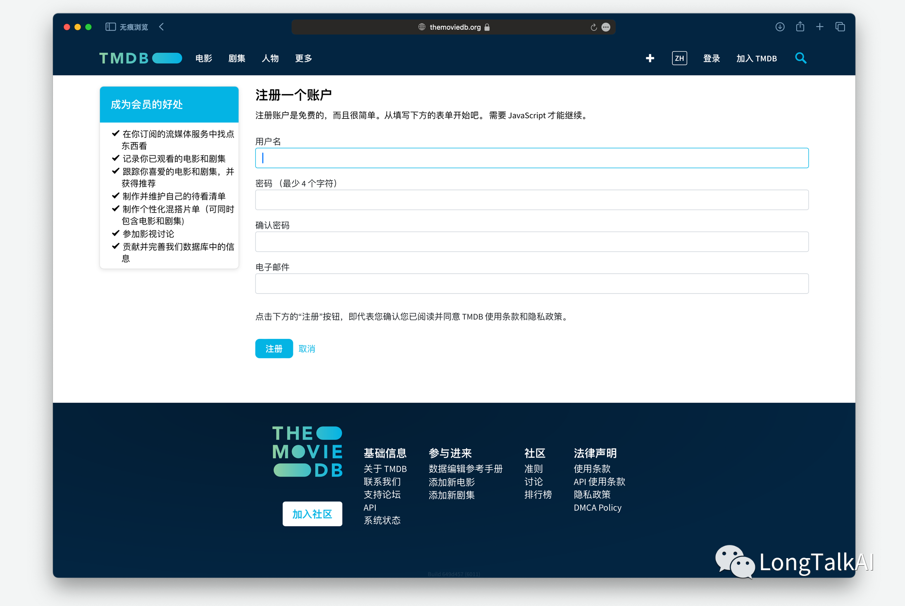The image size is (905, 606).
Task: Click 加入 TMDB in header
Action: coord(757,58)
